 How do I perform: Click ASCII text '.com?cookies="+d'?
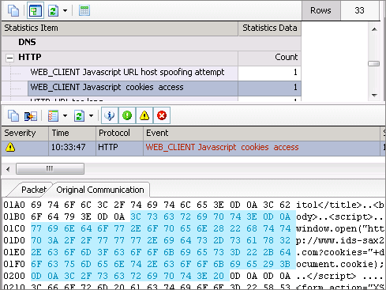point(340,252)
